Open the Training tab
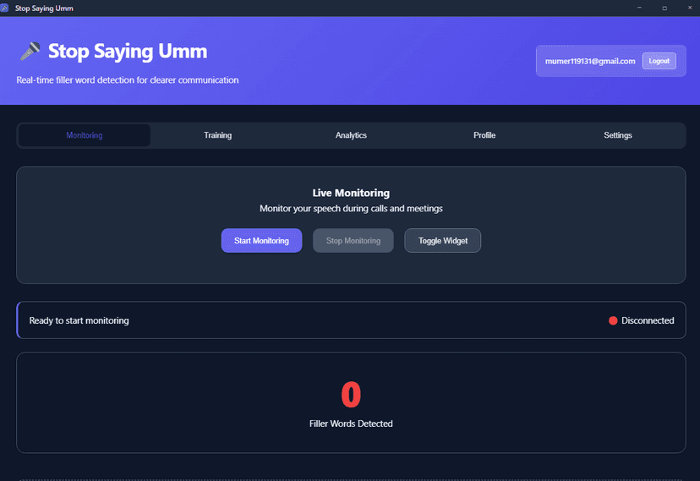Image resolution: width=700 pixels, height=481 pixels. pyautogui.click(x=217, y=135)
